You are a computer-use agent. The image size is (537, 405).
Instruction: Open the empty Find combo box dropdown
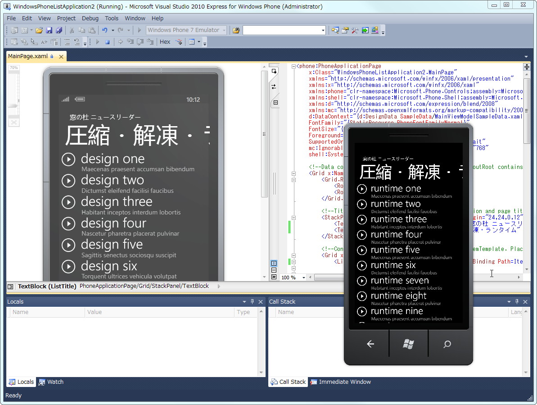click(323, 31)
